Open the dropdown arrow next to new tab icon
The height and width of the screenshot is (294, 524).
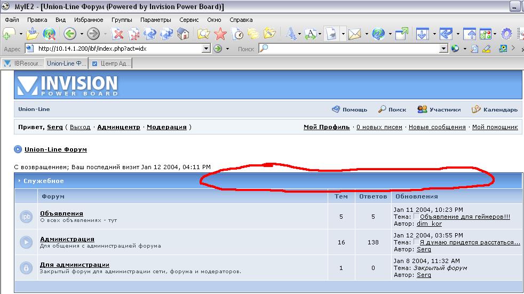click(x=21, y=34)
